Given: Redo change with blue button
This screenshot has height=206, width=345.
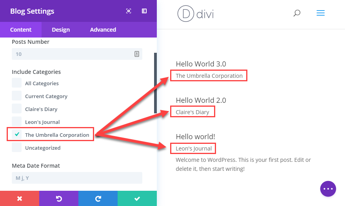Looking at the screenshot, I should [98, 199].
